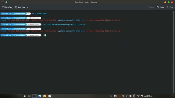Click the keyboard-like icon in the dock
Screen dimensions: 175x98
point(29,96)
